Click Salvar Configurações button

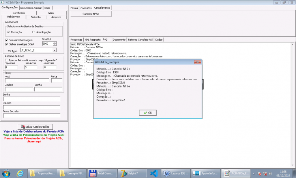(35, 127)
